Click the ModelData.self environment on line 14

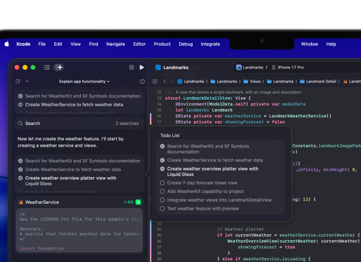pyautogui.click(x=227, y=104)
